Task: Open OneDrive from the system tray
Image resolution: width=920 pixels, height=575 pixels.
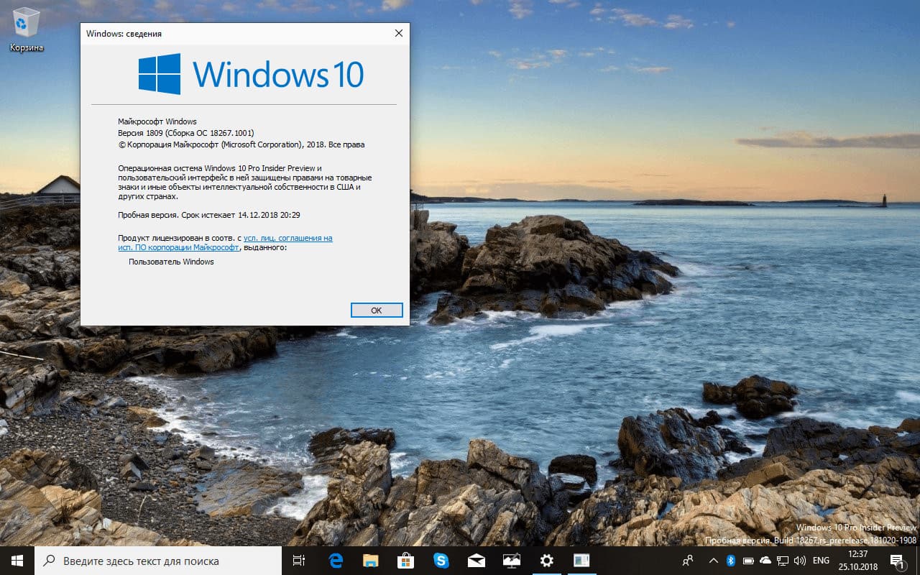Action: (765, 561)
